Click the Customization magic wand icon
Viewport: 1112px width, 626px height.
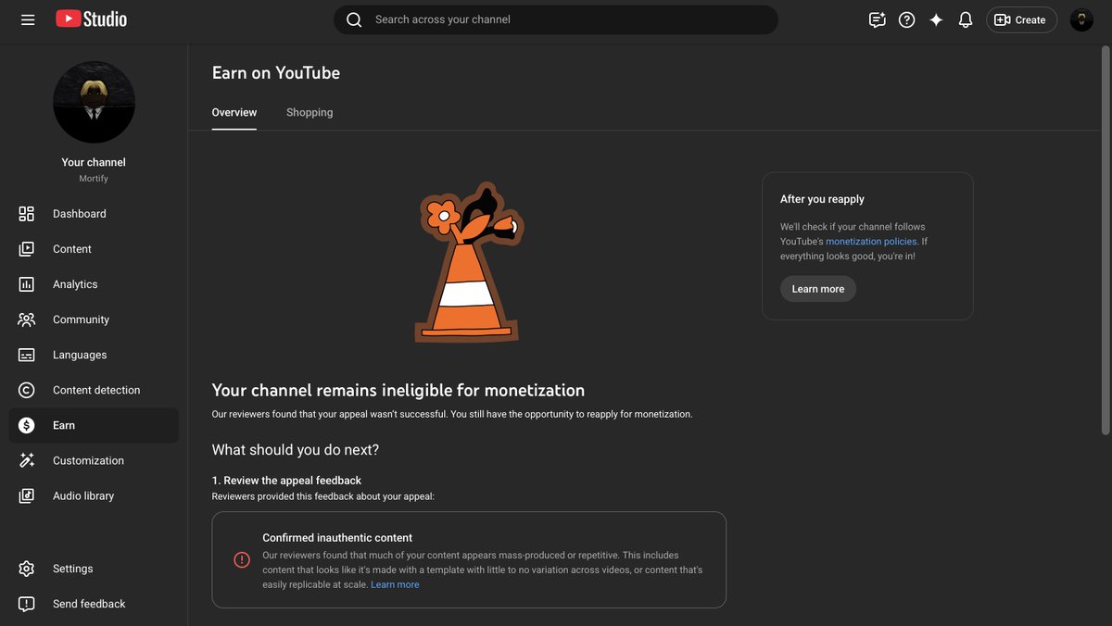click(x=27, y=460)
